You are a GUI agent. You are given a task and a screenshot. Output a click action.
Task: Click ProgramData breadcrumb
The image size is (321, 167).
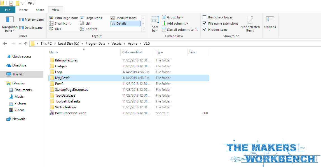pos(95,44)
